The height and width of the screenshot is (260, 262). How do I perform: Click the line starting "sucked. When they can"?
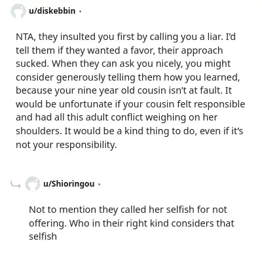pyautogui.click(x=123, y=64)
